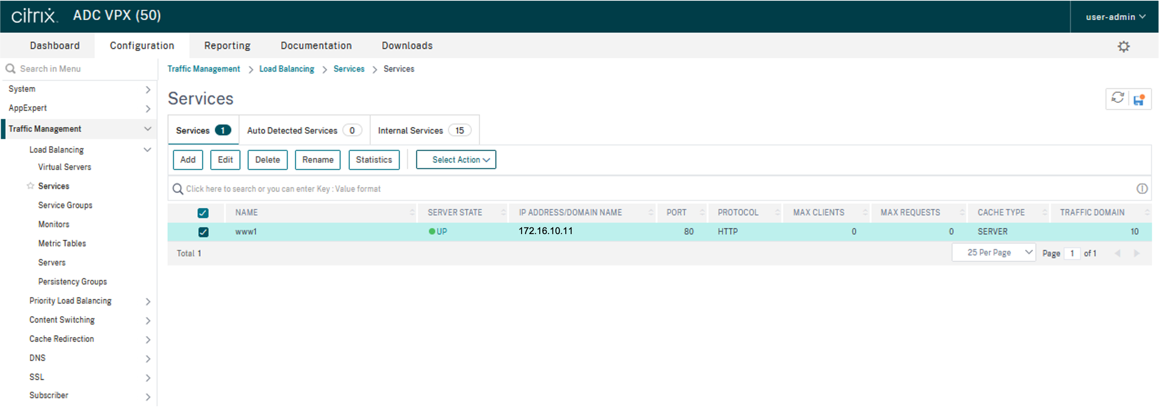The image size is (1160, 408).
Task: Sort by the MAX CLIENTS column arrows
Action: (x=865, y=213)
